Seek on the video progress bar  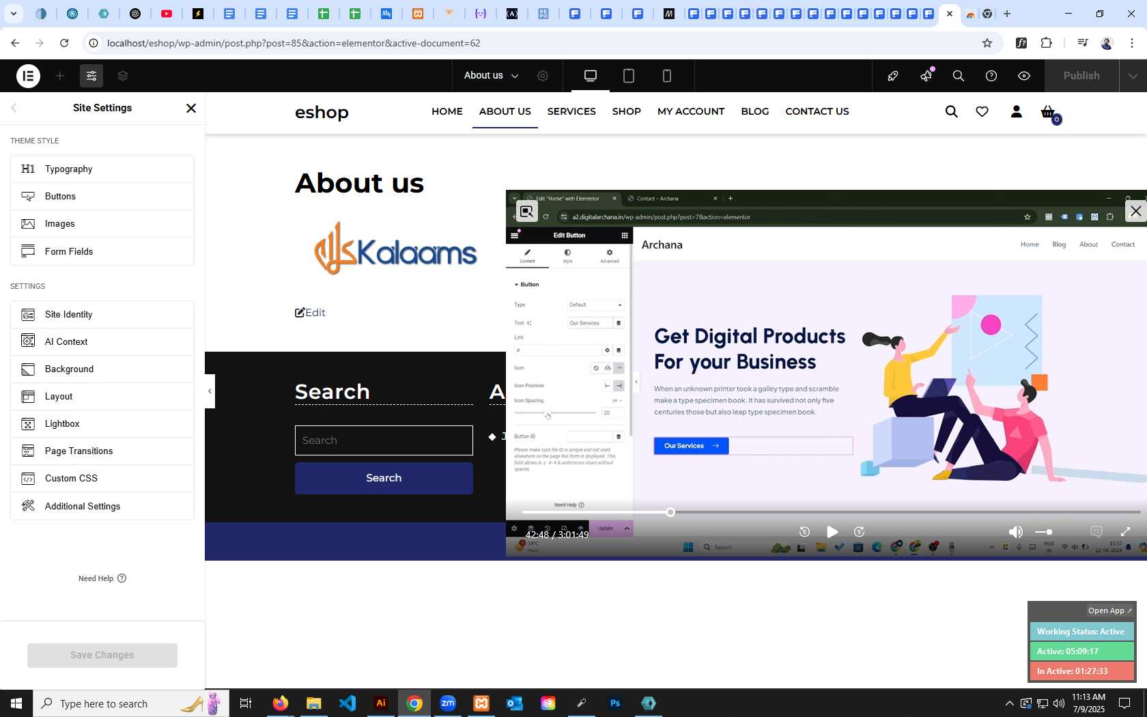(830, 512)
